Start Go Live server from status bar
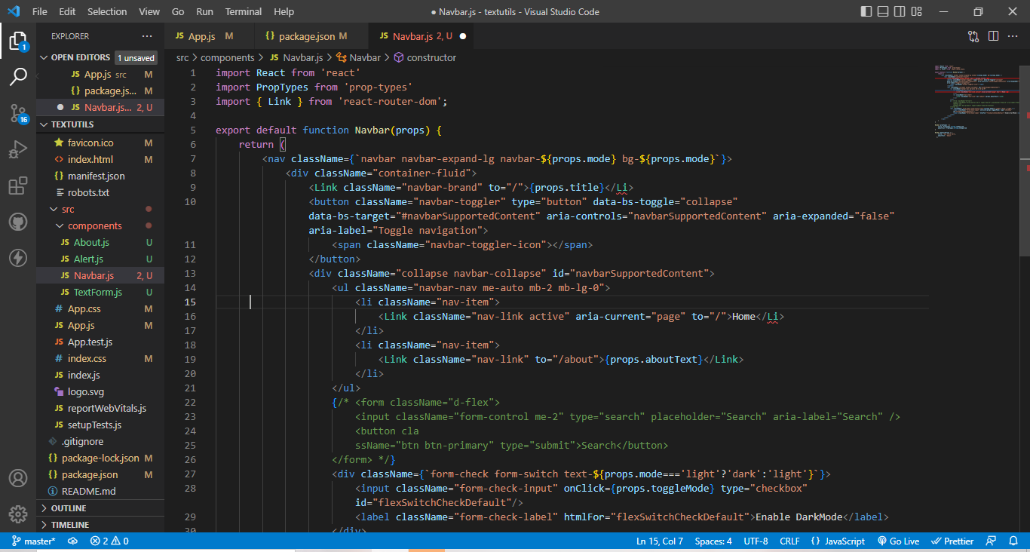Viewport: 1030px width, 552px height. [x=898, y=541]
